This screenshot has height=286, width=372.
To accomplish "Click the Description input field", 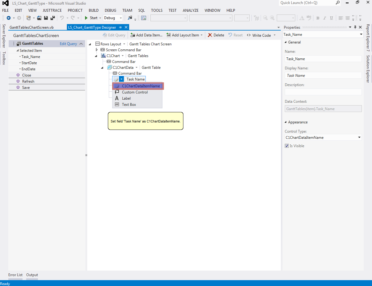I will [x=323, y=92].
